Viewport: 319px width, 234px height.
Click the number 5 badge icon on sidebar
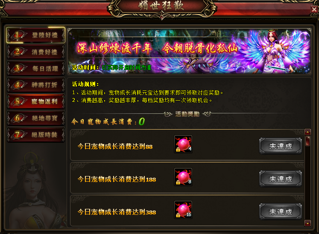coord(18,101)
